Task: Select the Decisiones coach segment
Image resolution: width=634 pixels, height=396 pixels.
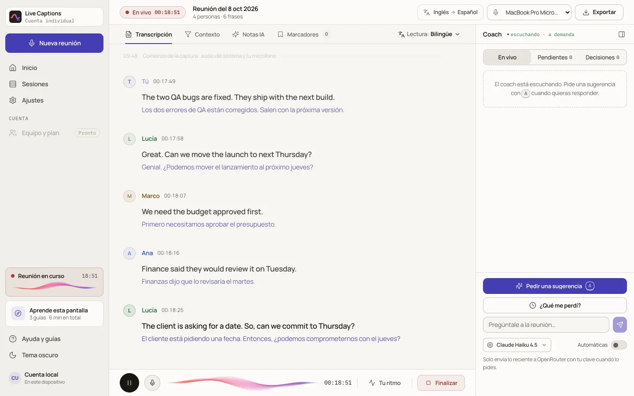Action: point(602,57)
